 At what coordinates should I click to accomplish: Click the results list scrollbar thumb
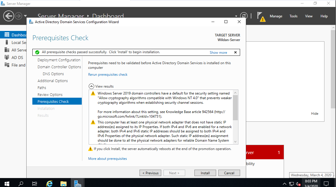235,108
